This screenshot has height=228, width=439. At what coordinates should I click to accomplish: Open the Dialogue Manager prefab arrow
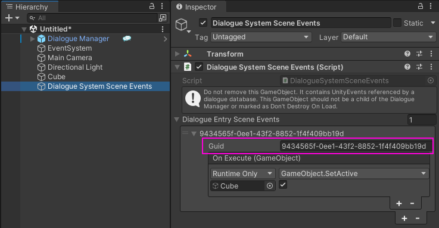165,39
